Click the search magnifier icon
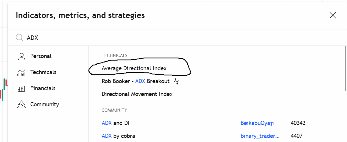 coord(19,38)
